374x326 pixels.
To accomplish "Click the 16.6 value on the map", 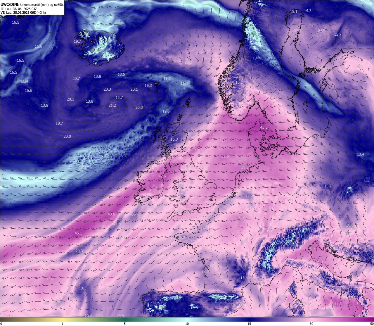I will pos(28,90).
